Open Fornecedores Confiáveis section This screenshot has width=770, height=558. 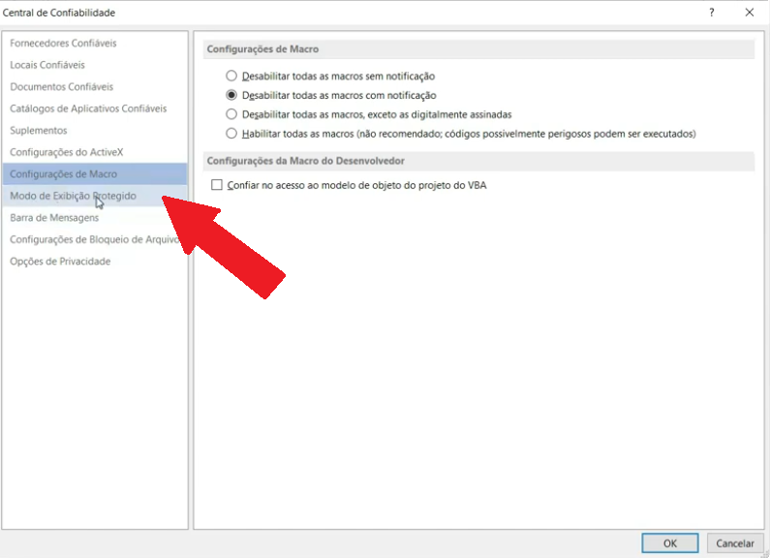coord(63,44)
